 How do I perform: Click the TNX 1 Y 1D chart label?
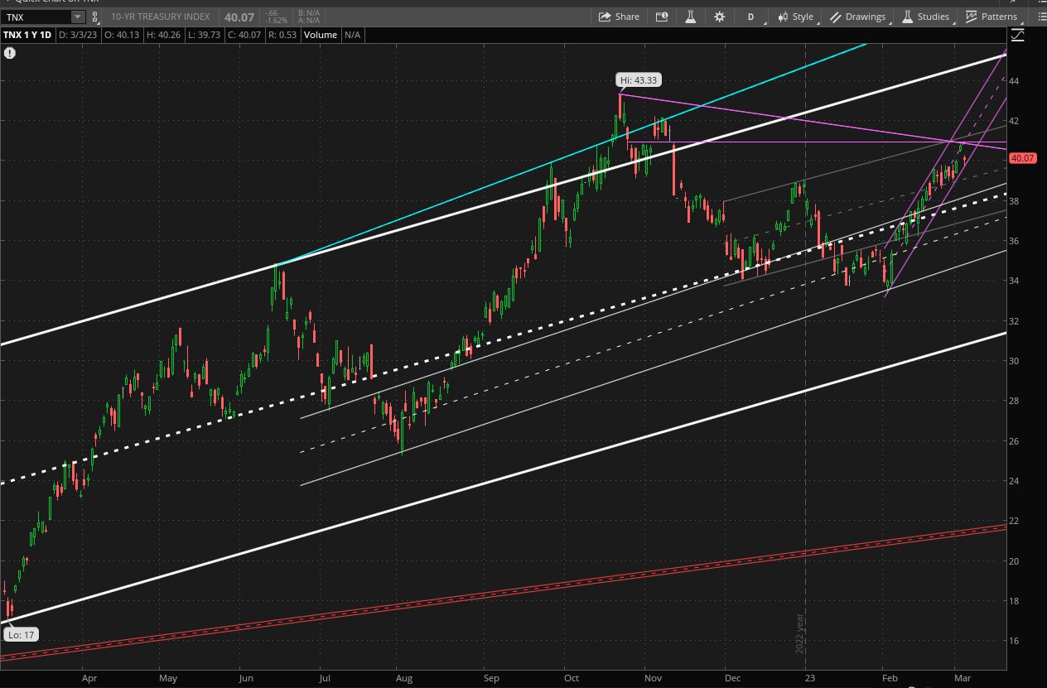pos(29,35)
